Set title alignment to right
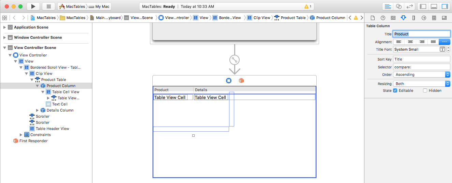 coord(422,42)
